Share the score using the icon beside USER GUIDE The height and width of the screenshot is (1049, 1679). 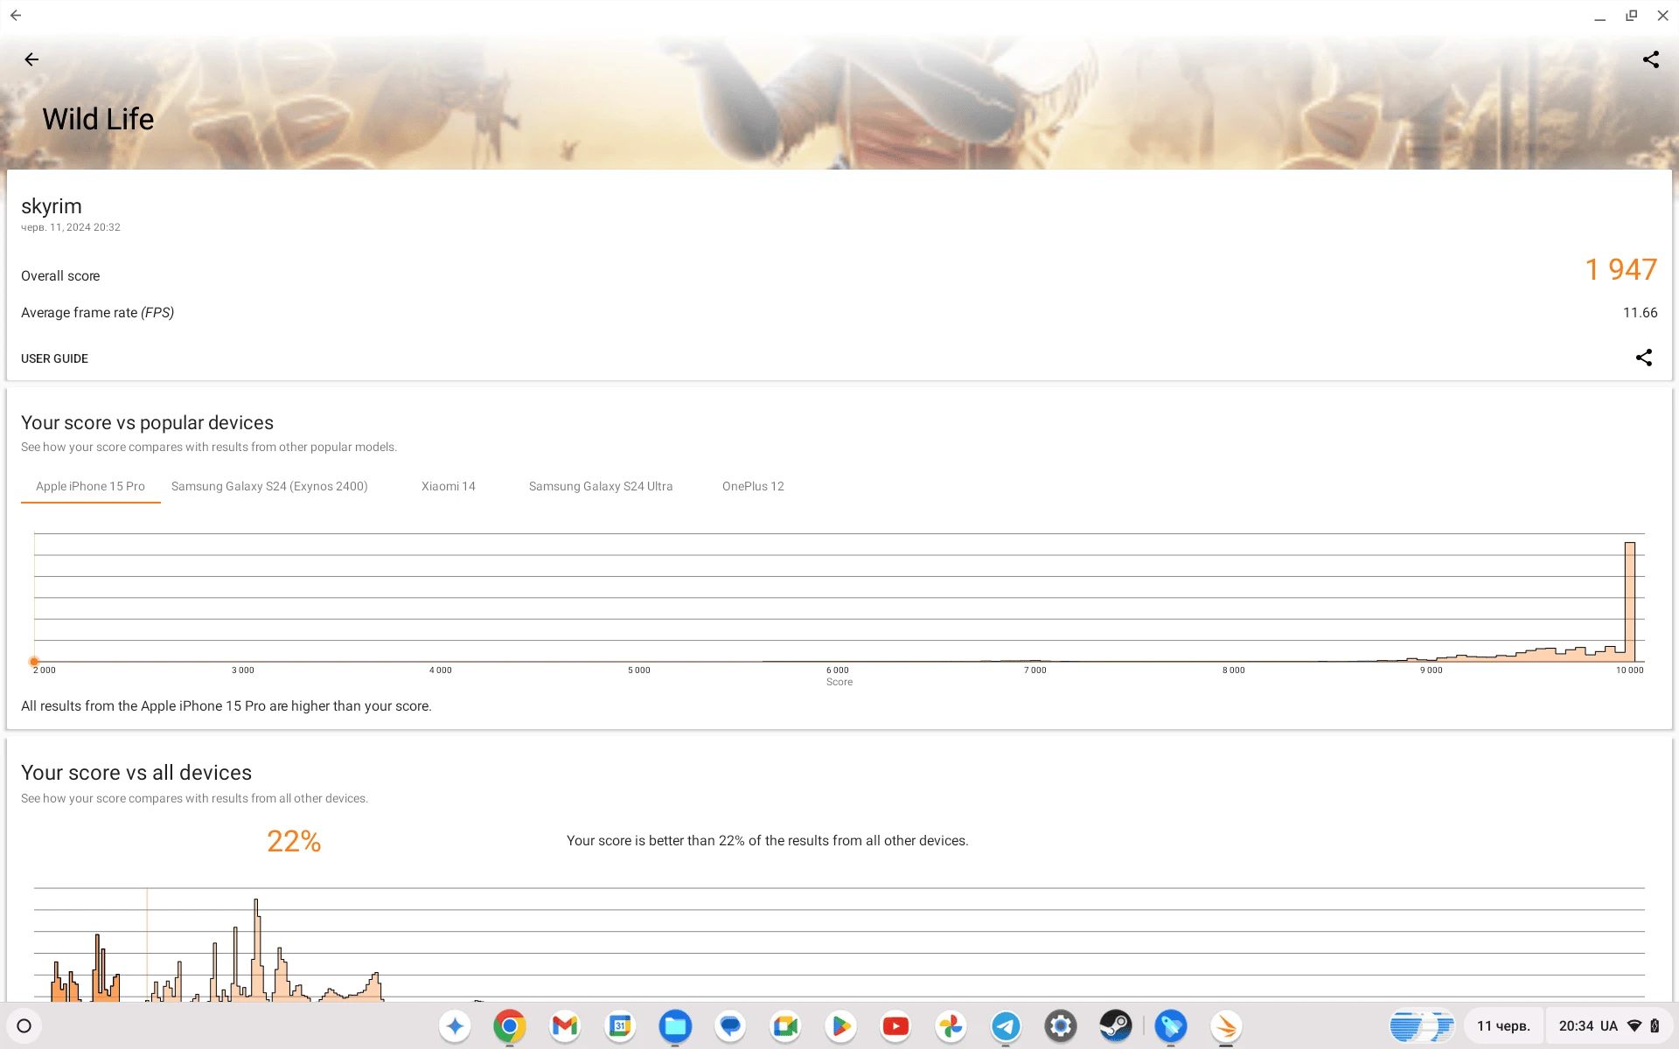(1644, 358)
